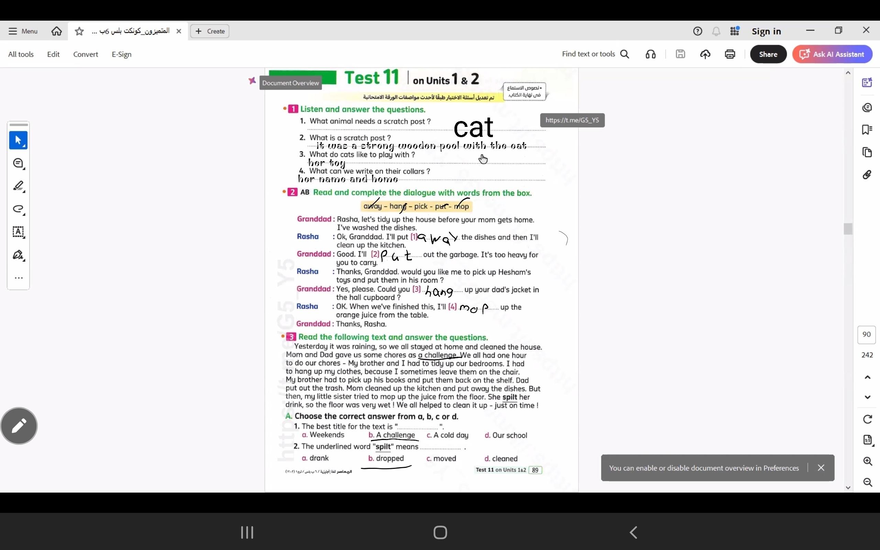Open the All tools panel
880x550 pixels.
point(21,54)
